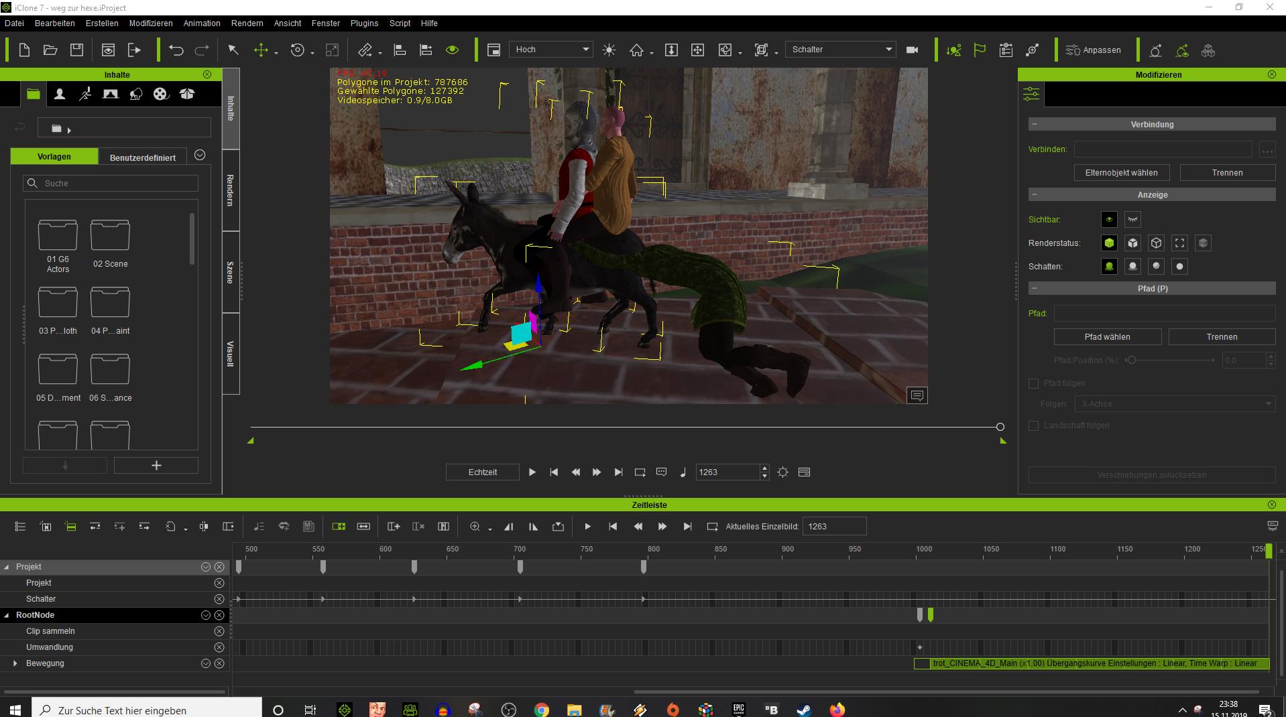1286x717 pixels.
Task: Select wireframe cube Renderstatus option
Action: pos(1156,243)
